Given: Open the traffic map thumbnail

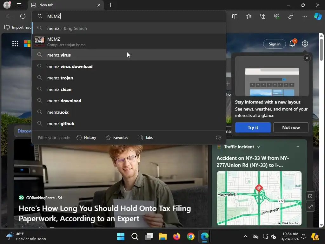Looking at the screenshot, I should click(x=259, y=198).
